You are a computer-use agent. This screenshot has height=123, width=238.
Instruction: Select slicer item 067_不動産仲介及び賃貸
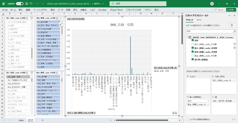18,80
